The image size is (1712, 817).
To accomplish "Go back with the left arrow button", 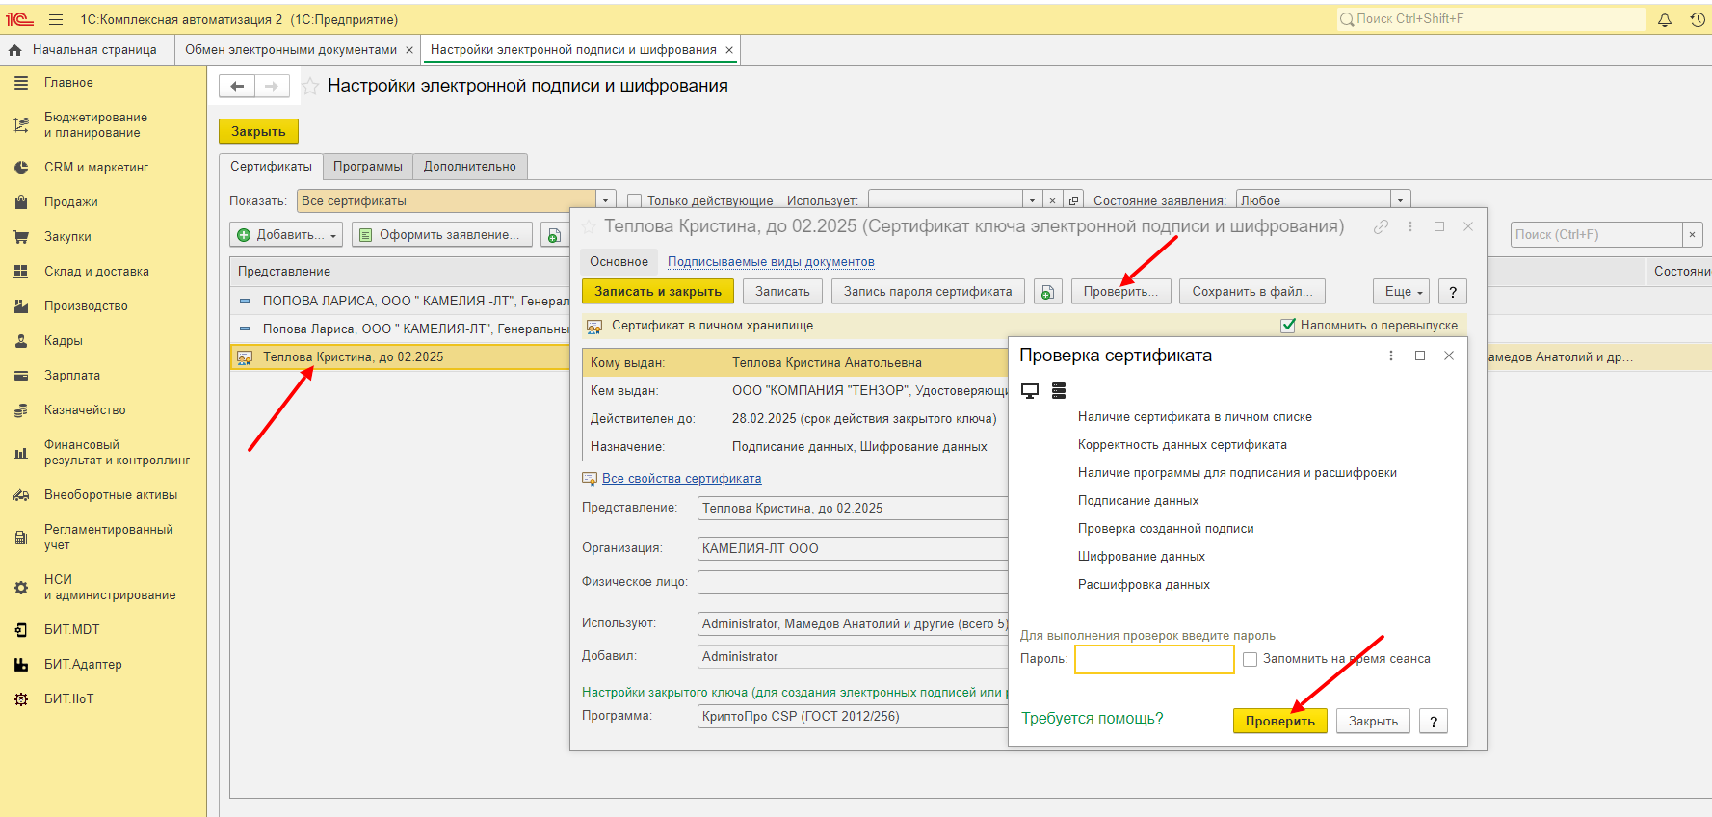I will [237, 87].
